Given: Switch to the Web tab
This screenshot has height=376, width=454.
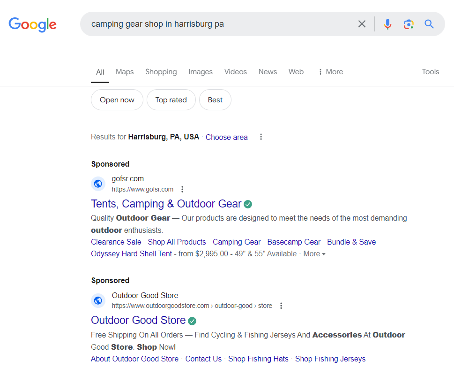Looking at the screenshot, I should tap(296, 72).
